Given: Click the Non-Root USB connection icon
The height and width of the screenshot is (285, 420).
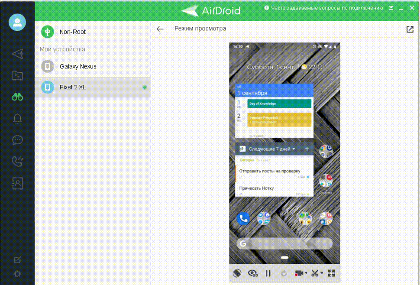Looking at the screenshot, I should pos(47,32).
